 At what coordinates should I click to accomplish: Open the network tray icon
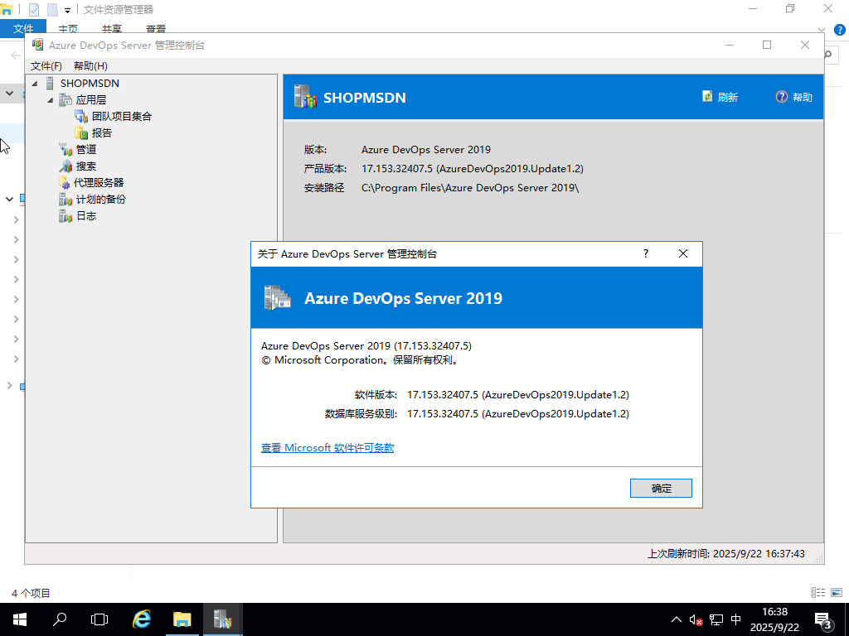716,619
